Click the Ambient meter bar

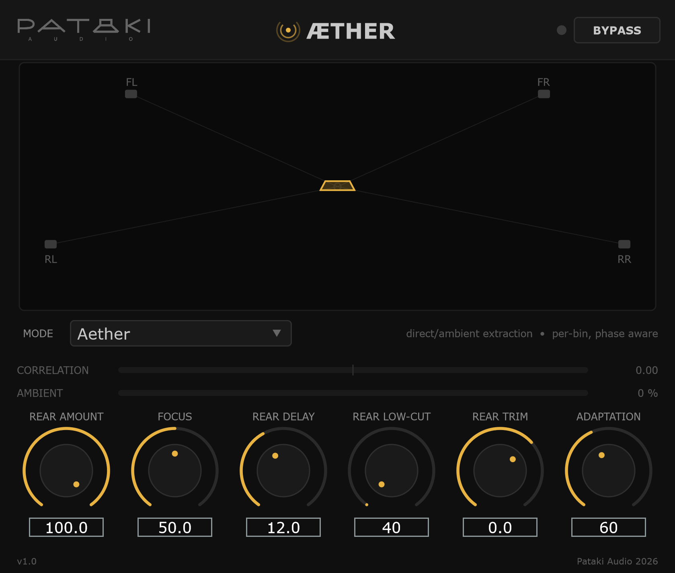coord(353,393)
